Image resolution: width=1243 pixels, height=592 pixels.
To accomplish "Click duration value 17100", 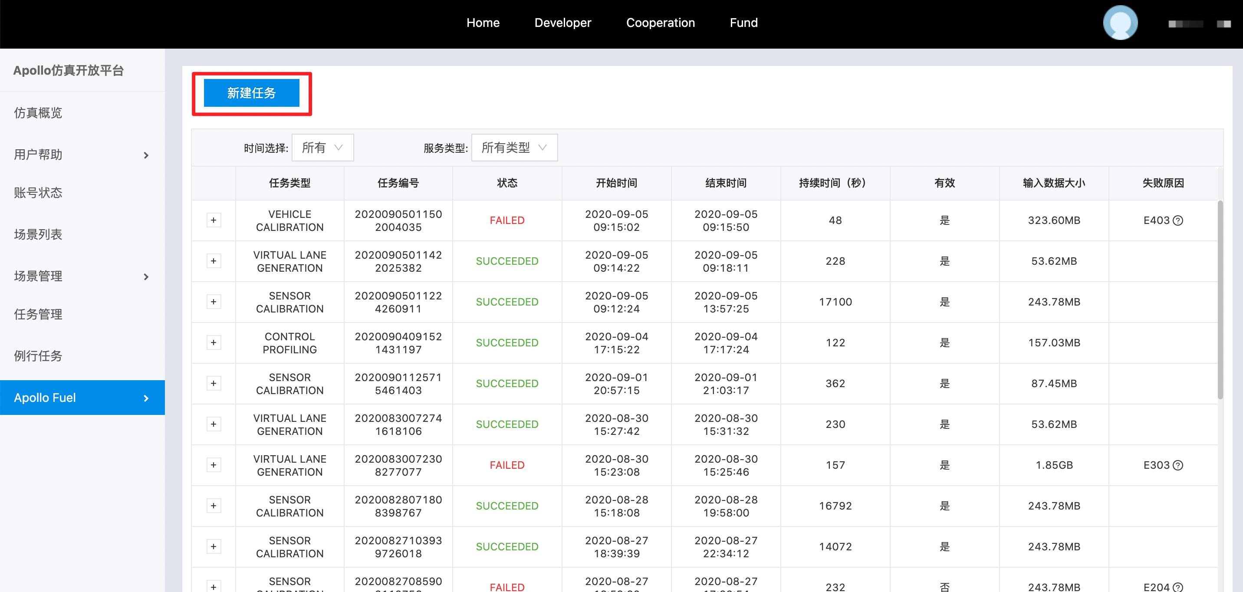I will point(835,302).
